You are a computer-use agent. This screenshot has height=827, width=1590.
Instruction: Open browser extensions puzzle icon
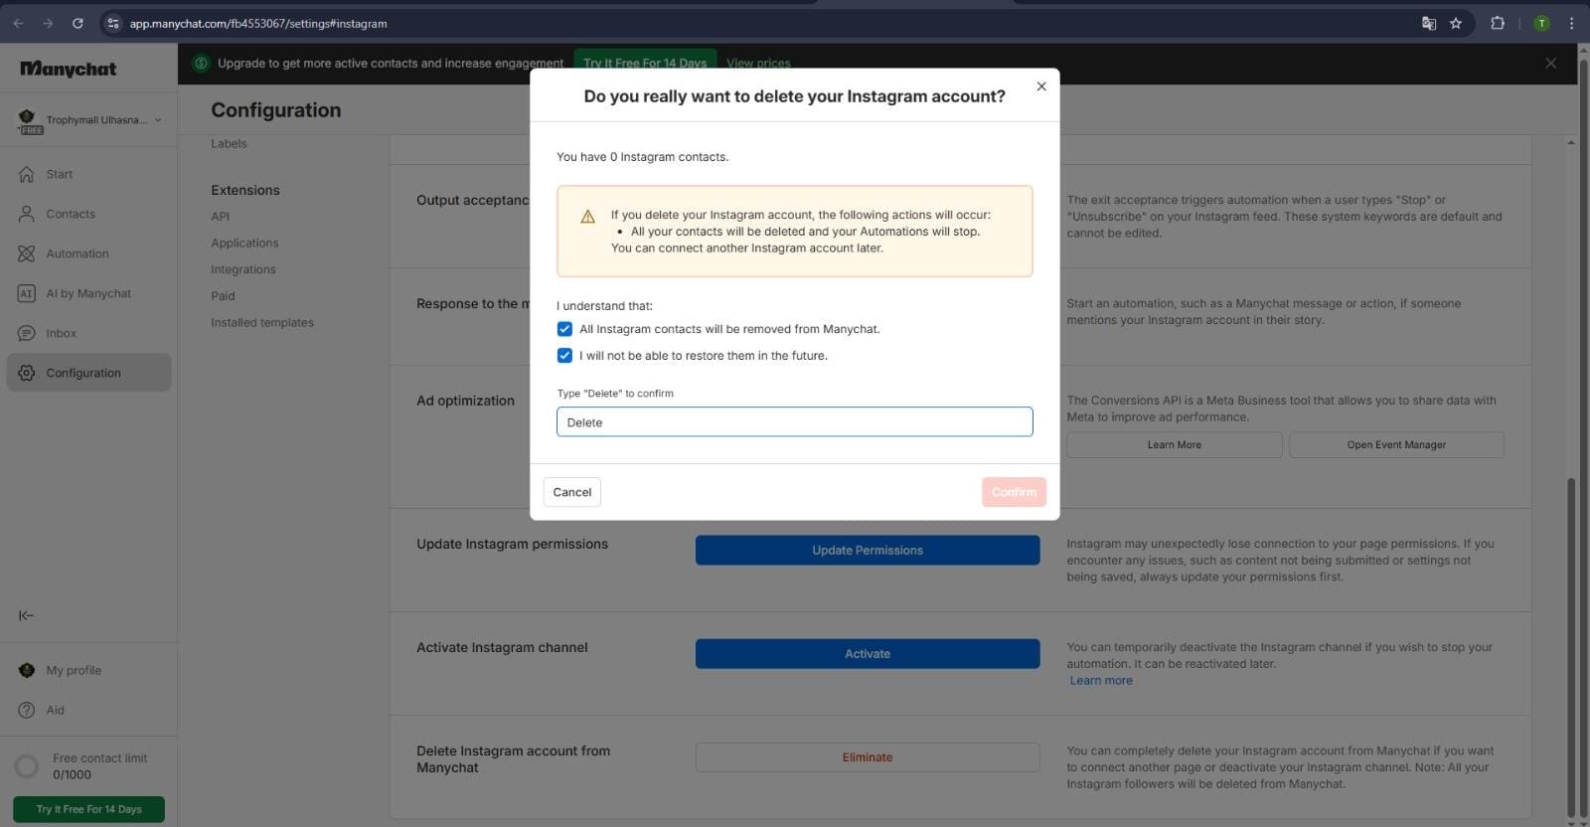1498,23
